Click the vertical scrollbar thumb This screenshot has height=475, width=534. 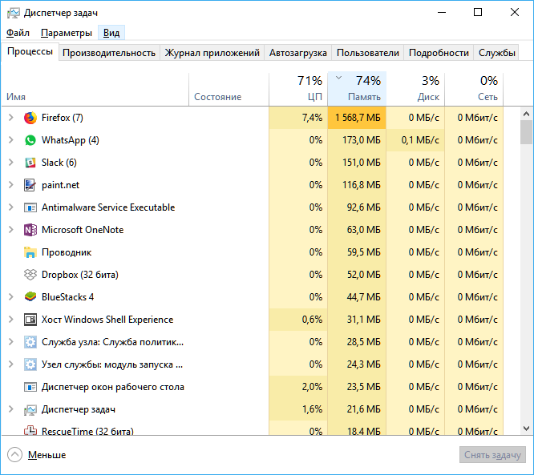[526, 132]
